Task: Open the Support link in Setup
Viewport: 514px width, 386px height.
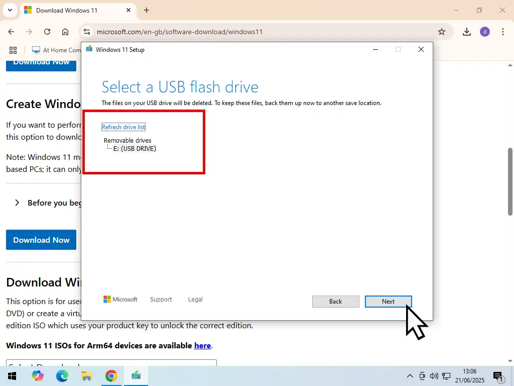Action: click(161, 300)
